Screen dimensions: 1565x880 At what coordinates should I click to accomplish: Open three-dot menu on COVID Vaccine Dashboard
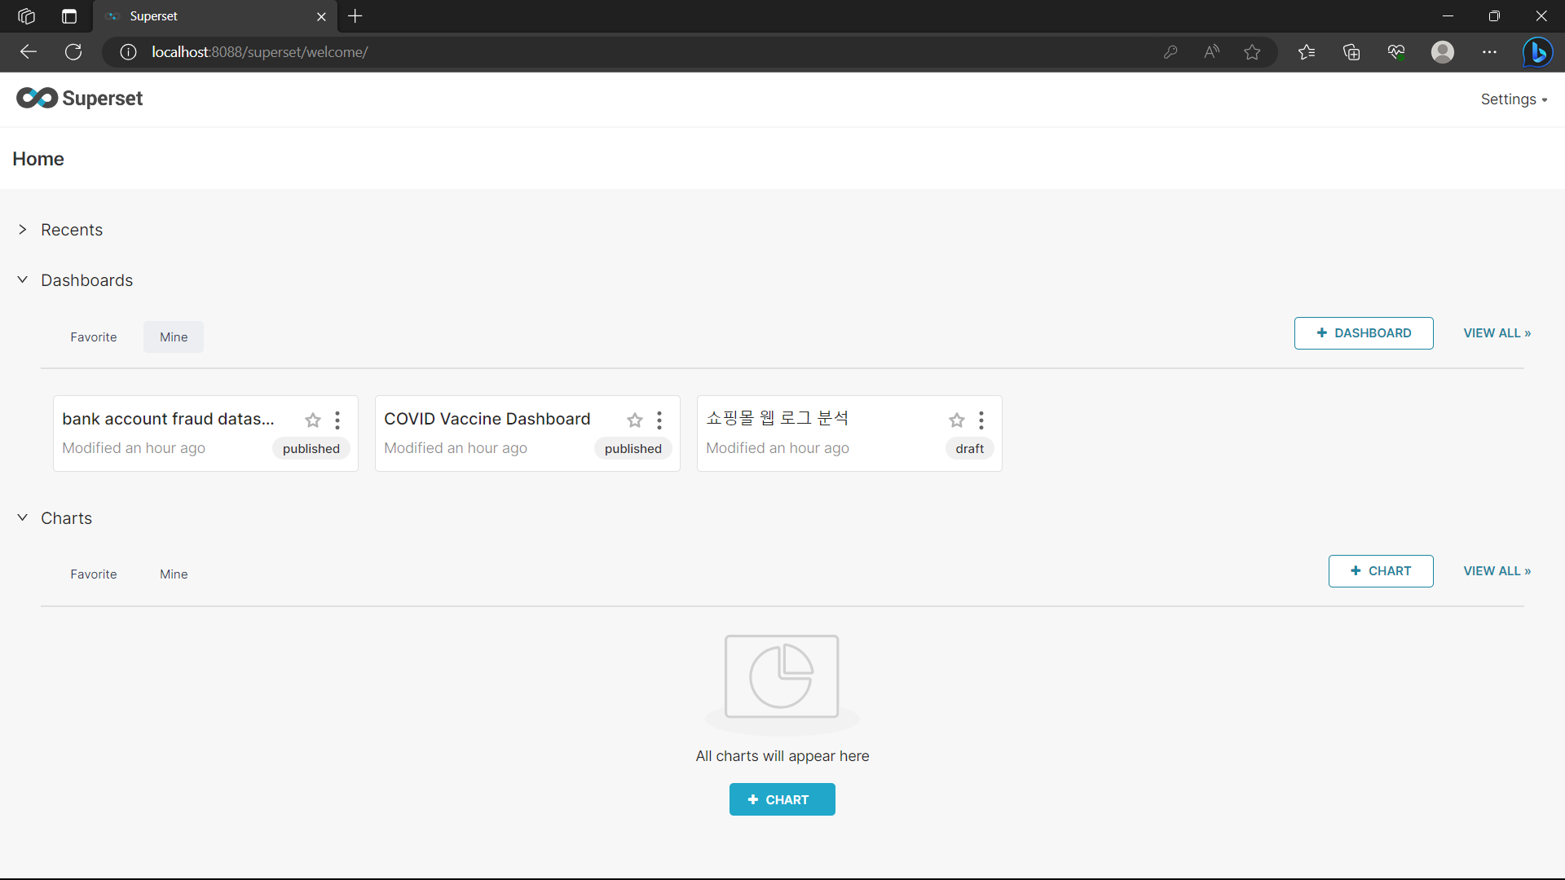coord(659,420)
